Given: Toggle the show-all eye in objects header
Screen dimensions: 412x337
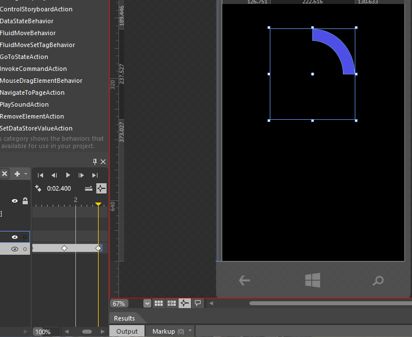Looking at the screenshot, I should coord(15,201).
